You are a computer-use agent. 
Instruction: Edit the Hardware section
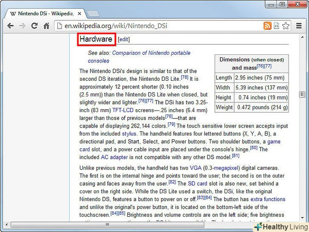click(124, 40)
